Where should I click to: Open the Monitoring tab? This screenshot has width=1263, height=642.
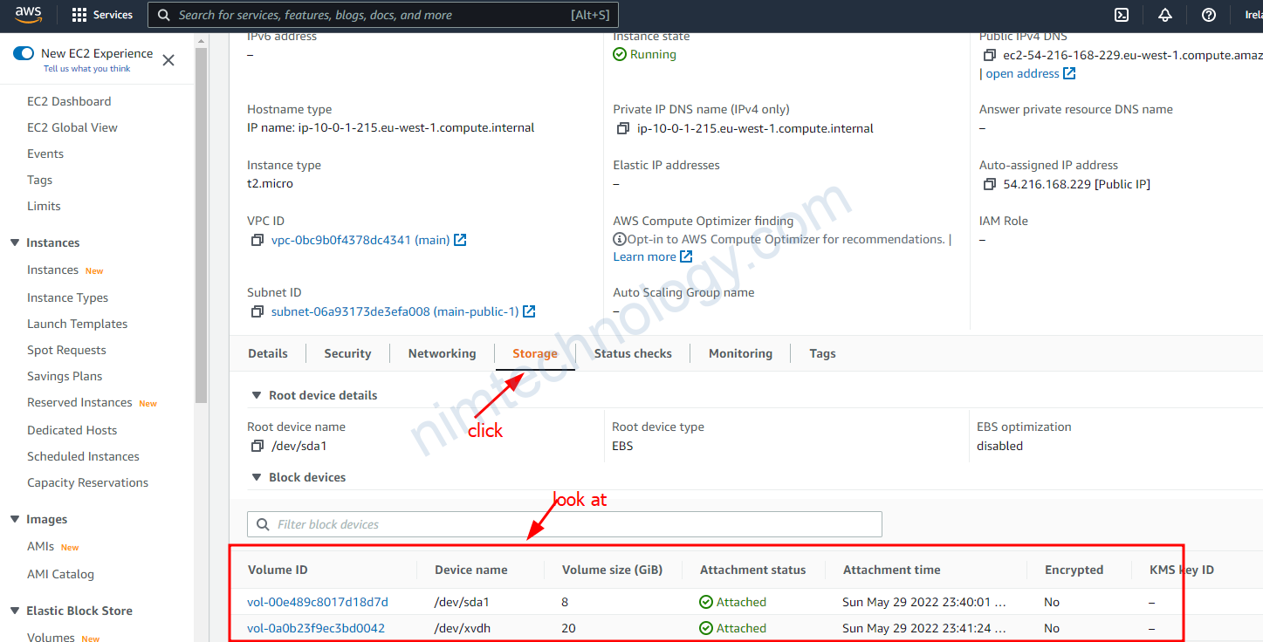740,353
